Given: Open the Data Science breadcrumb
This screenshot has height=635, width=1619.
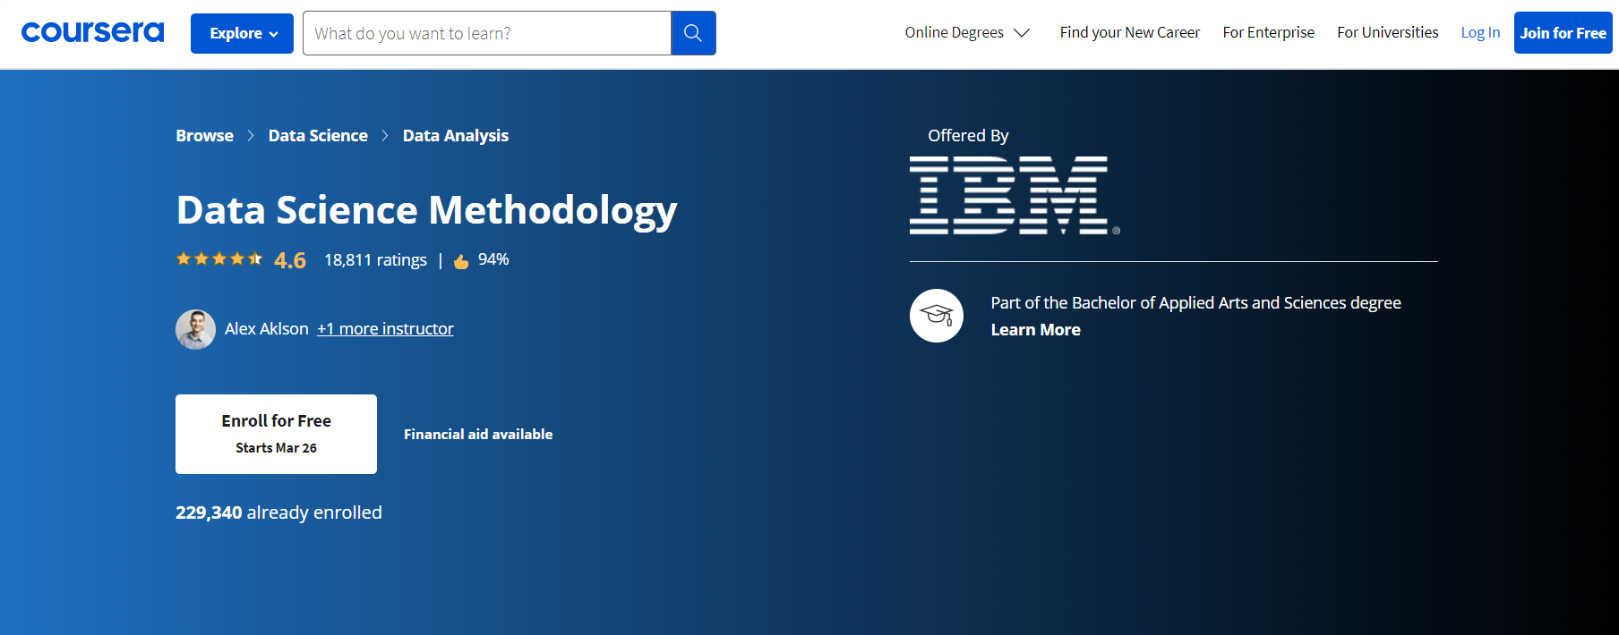Looking at the screenshot, I should [x=318, y=136].
